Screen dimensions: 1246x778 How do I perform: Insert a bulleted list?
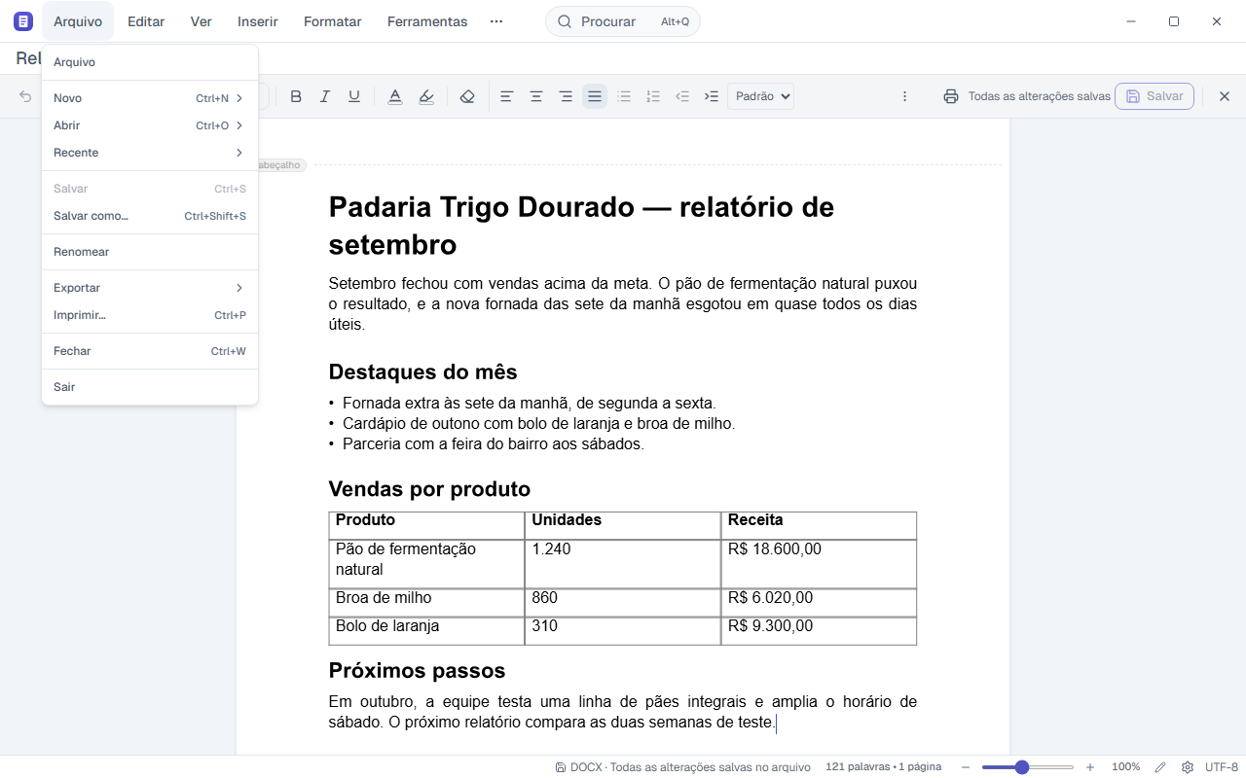624,96
